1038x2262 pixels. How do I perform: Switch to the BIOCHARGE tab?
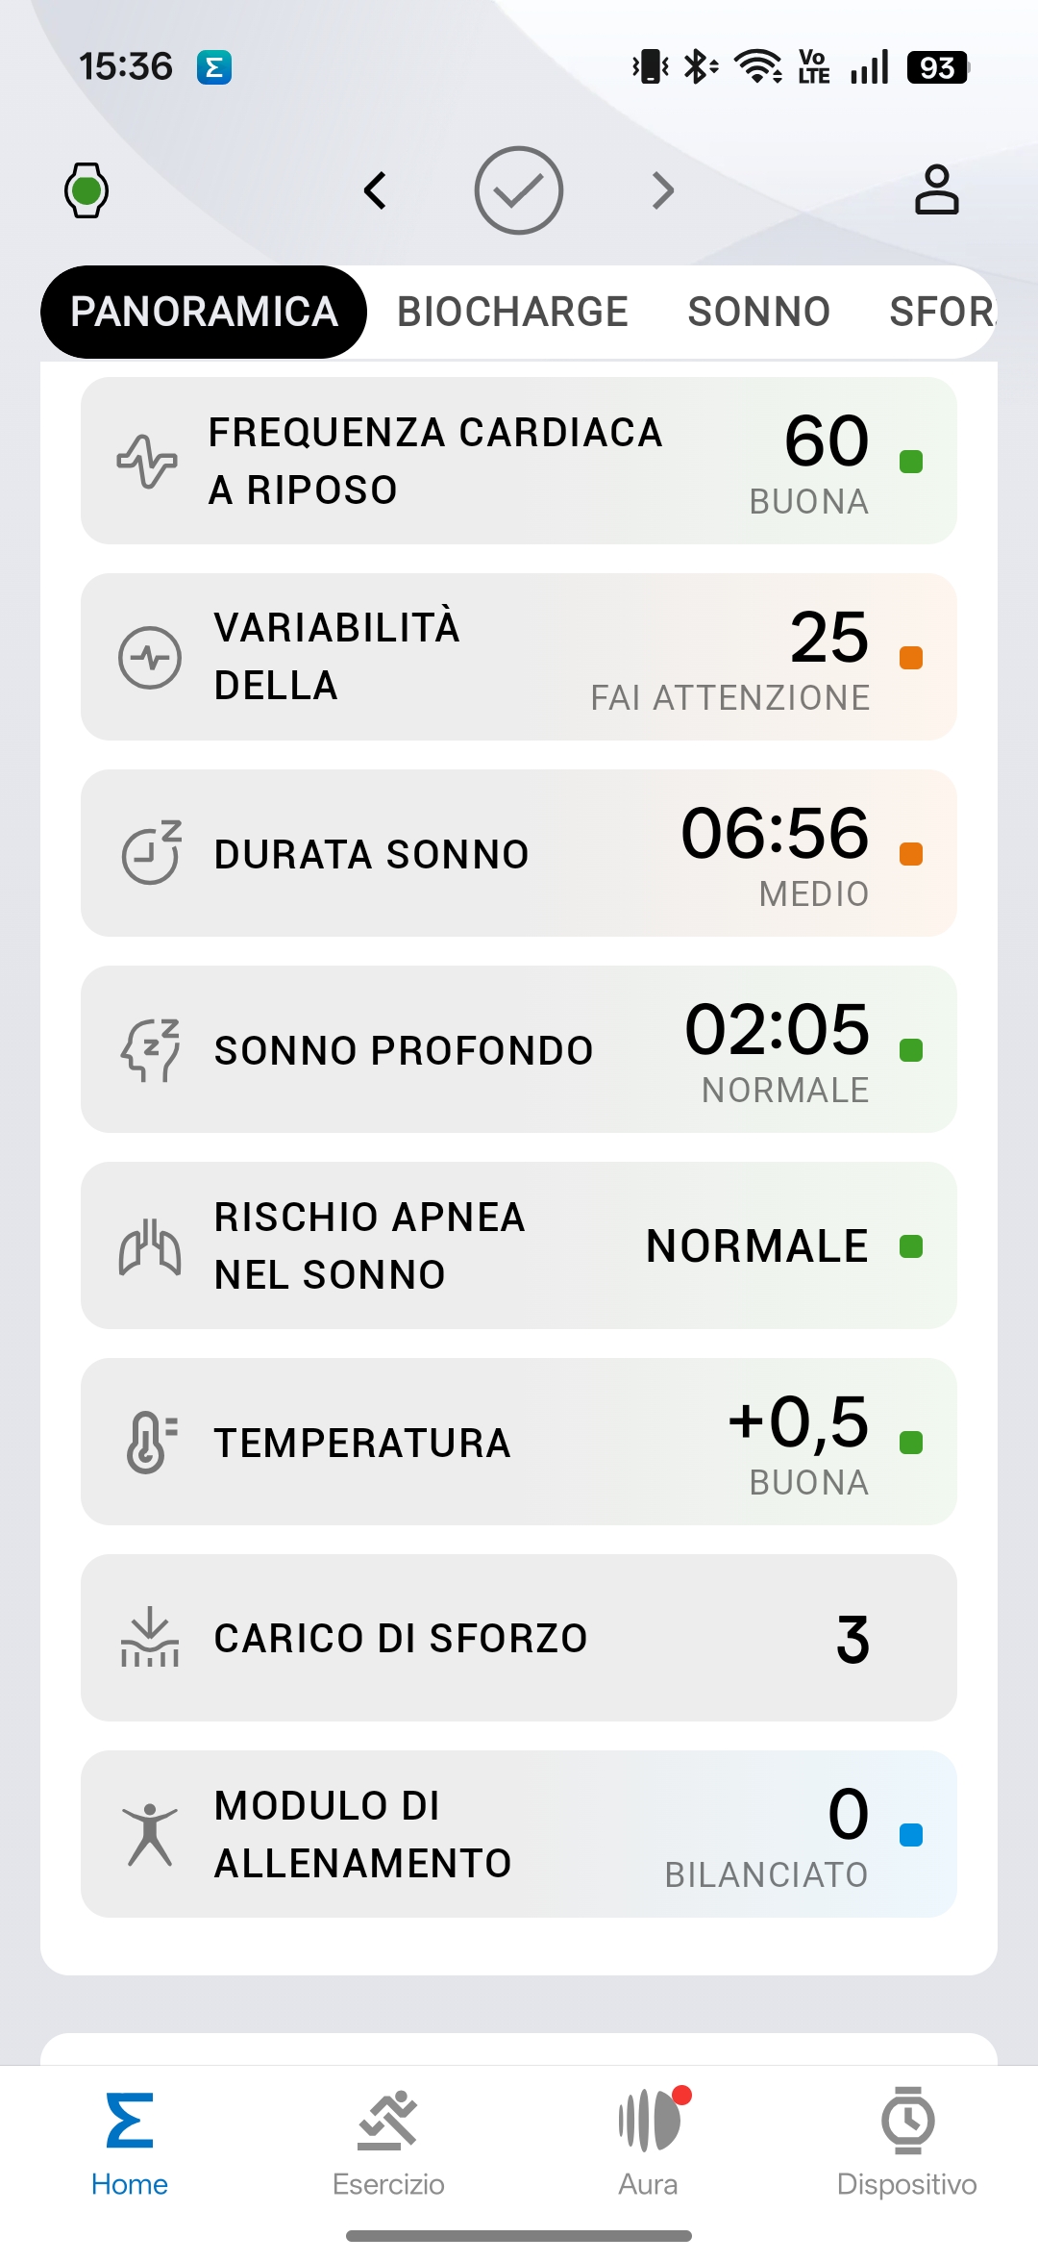pyautogui.click(x=512, y=312)
